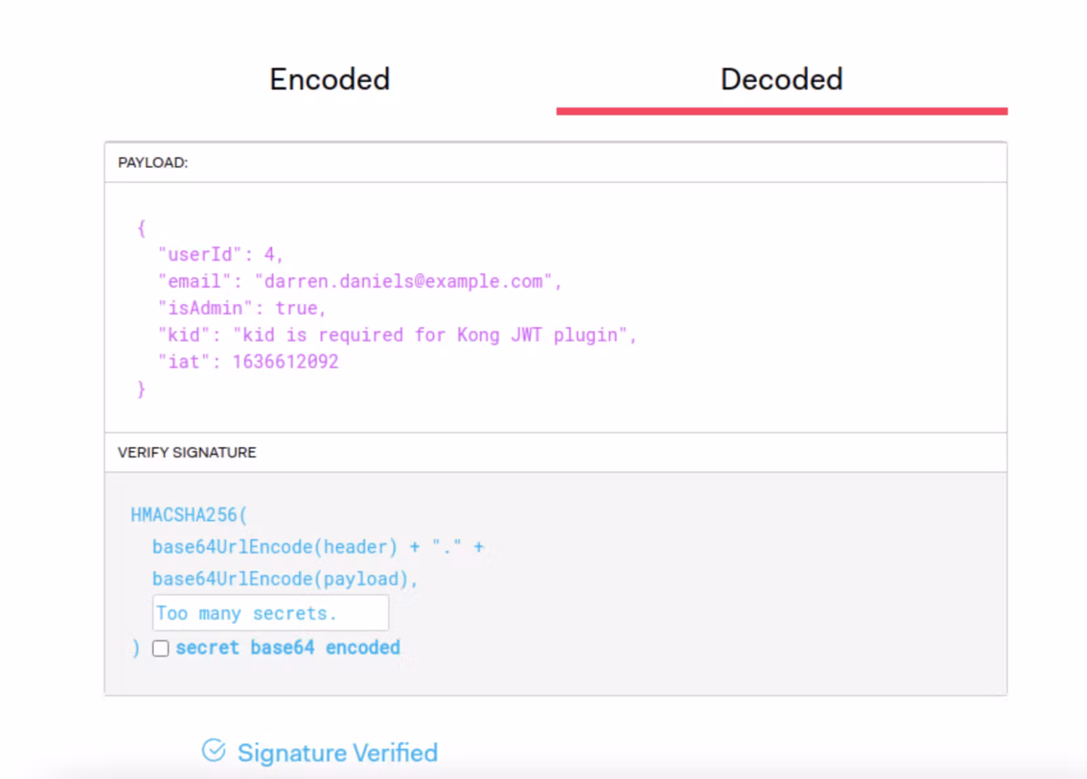Click the base64UrlEncode(payload) line
1087x779 pixels.
click(284, 579)
